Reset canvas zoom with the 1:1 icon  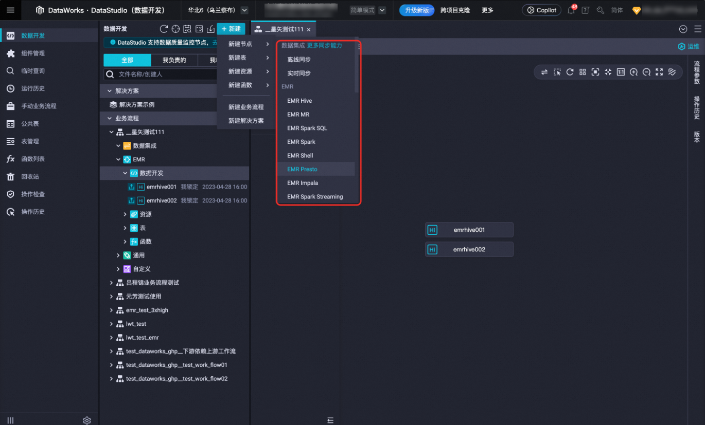pyautogui.click(x=621, y=72)
